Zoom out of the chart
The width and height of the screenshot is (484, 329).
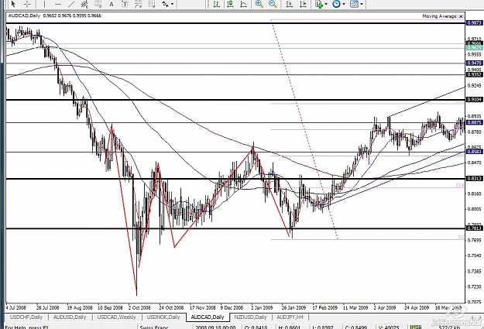pos(273,4)
